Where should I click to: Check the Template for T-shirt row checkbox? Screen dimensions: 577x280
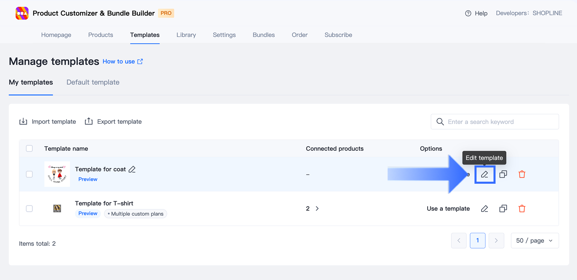point(30,208)
